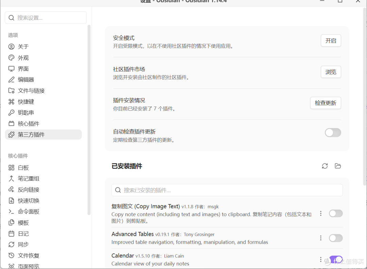Select 第三方插件 puzzle icon

(11, 134)
